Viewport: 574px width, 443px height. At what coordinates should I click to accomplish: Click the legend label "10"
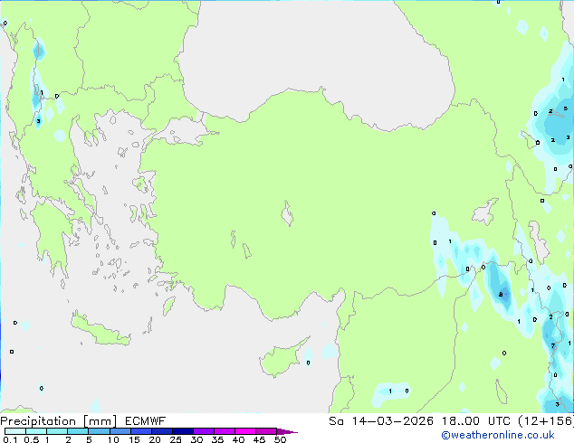point(113,439)
